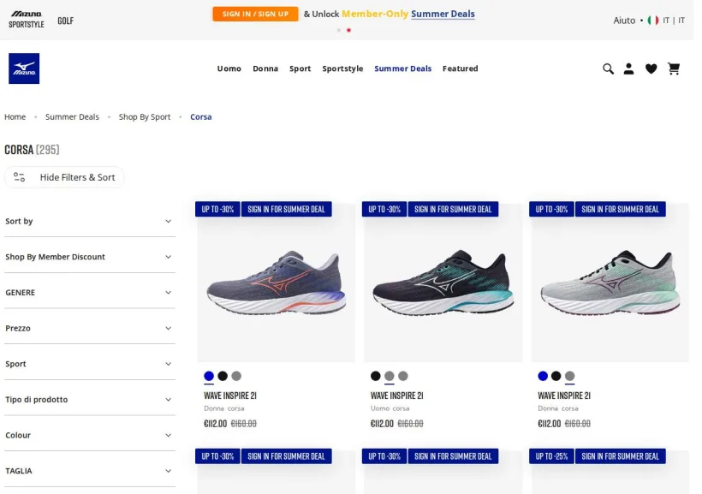
Task: Go to the GOLF site link
Action: (x=65, y=21)
